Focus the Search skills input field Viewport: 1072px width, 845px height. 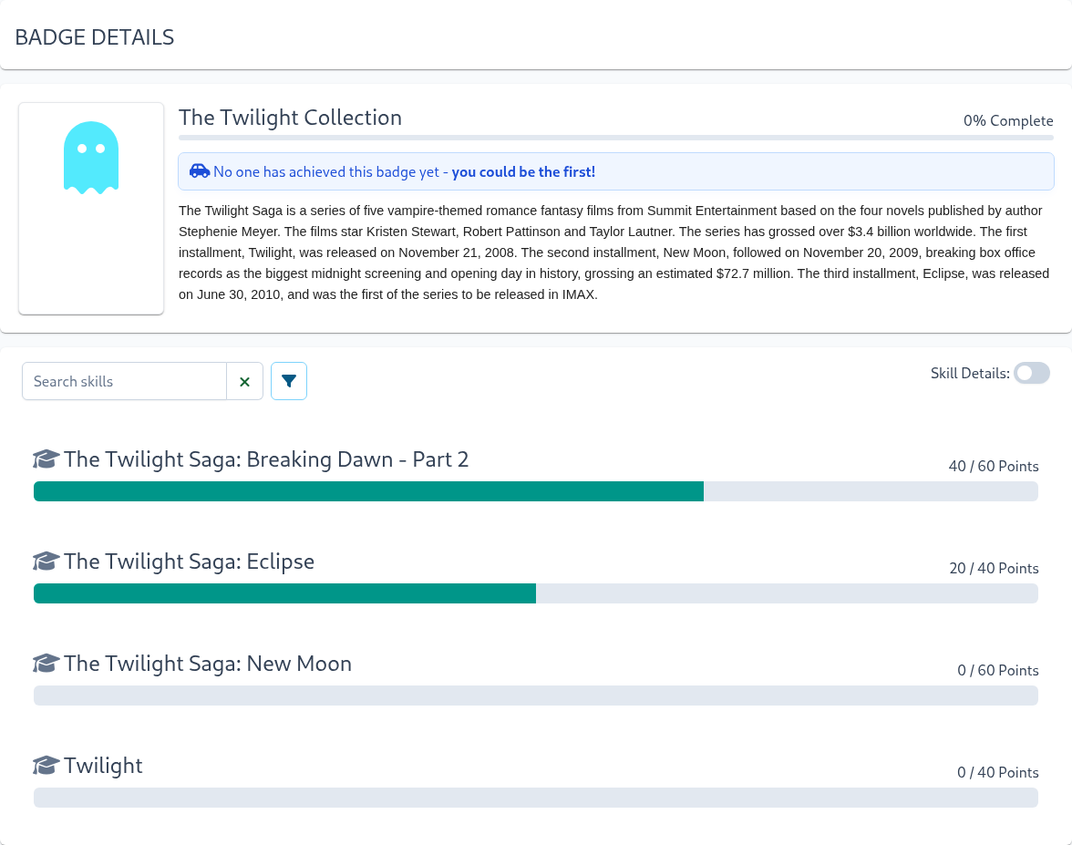click(x=124, y=381)
